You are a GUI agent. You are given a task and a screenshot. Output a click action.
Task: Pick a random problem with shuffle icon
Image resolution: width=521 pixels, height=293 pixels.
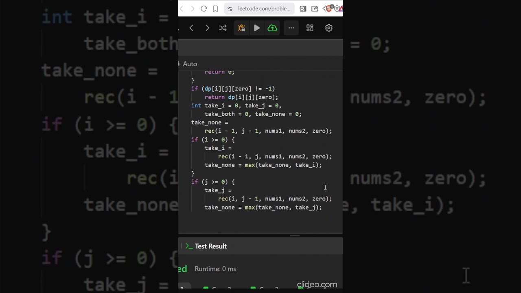(223, 28)
